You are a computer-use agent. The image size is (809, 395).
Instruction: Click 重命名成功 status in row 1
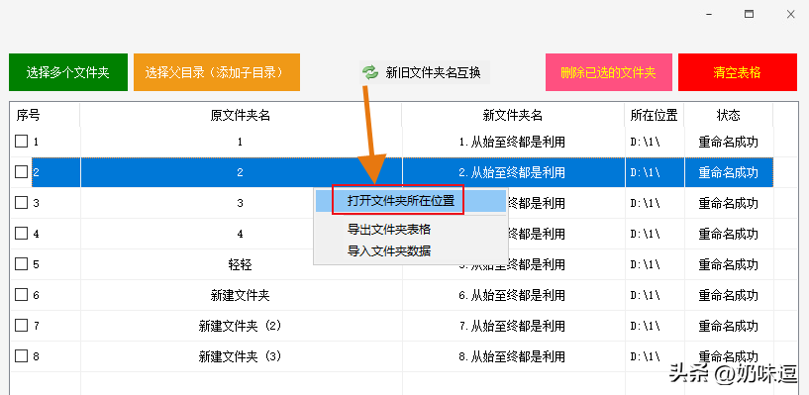point(729,143)
